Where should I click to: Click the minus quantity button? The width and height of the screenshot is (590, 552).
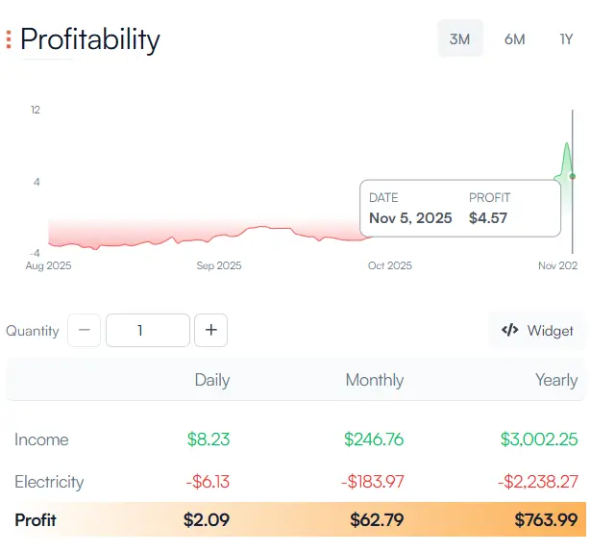tap(84, 331)
